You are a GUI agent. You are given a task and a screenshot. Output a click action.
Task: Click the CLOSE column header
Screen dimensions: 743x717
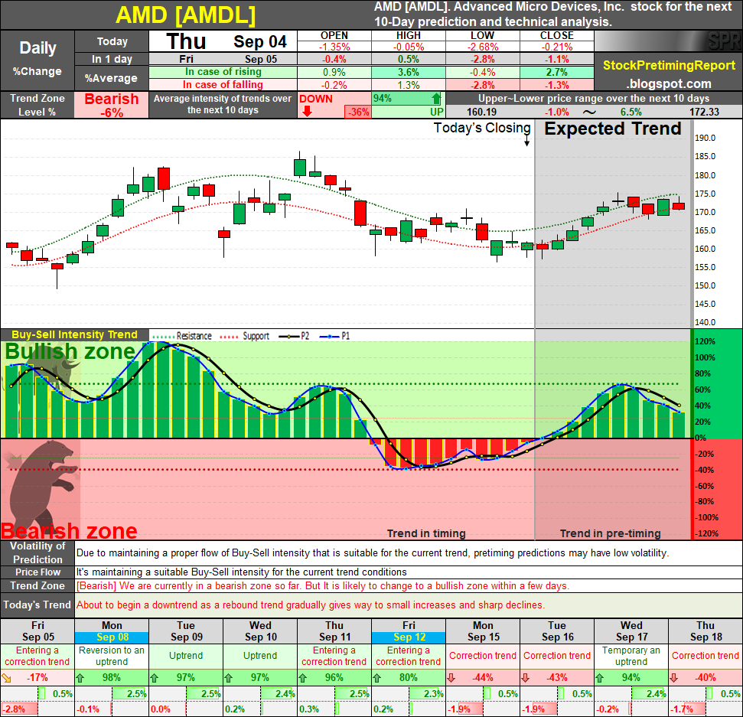pyautogui.click(x=557, y=35)
